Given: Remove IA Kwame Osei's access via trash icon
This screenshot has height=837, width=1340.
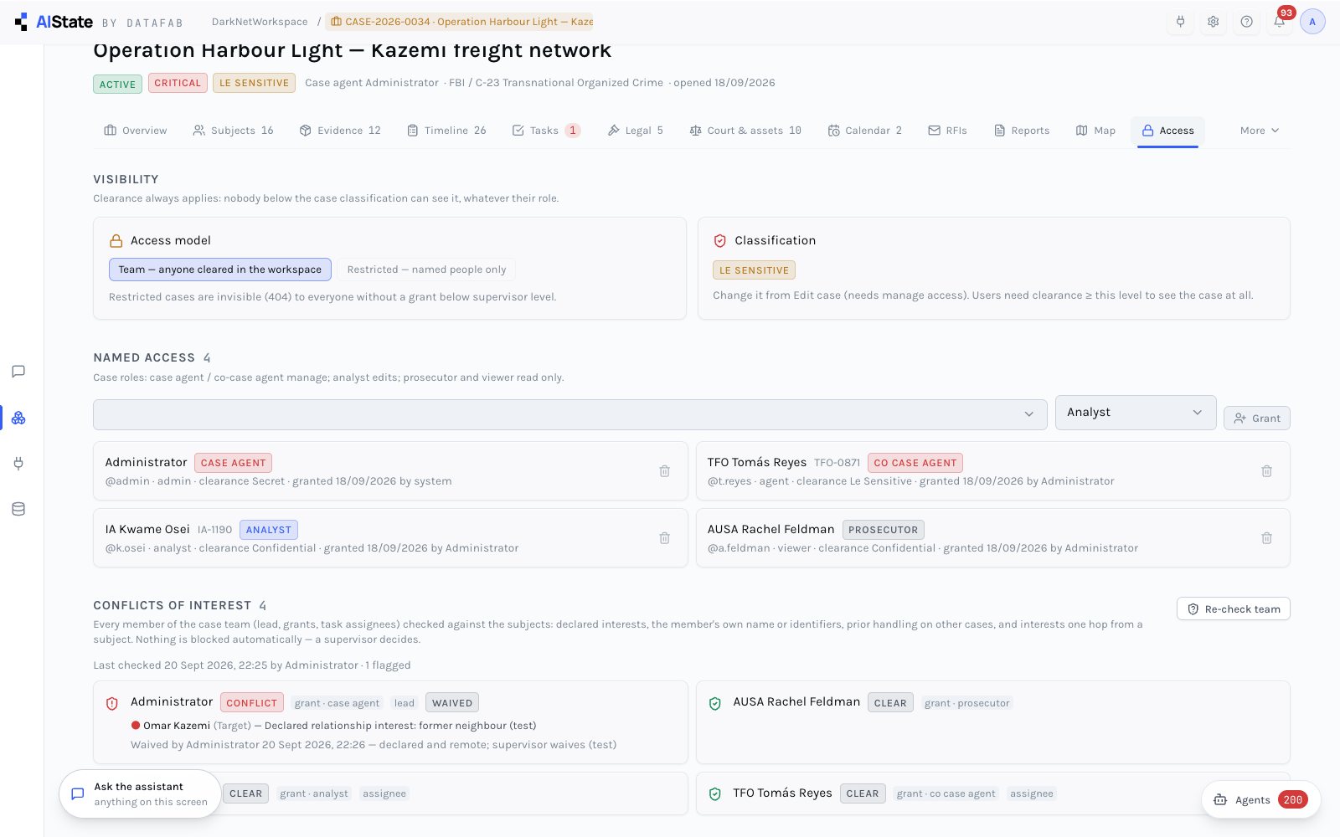Looking at the screenshot, I should pos(664,538).
